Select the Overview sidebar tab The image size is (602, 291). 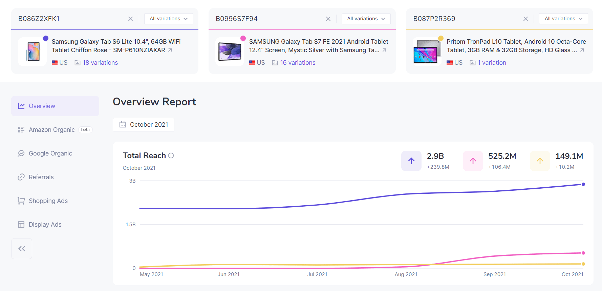[x=55, y=106]
